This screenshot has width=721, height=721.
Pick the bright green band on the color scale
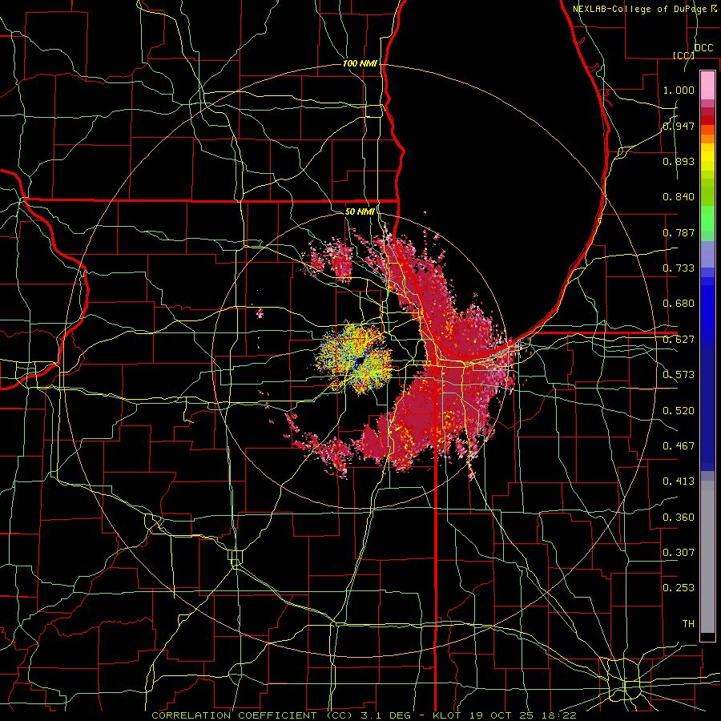click(707, 219)
